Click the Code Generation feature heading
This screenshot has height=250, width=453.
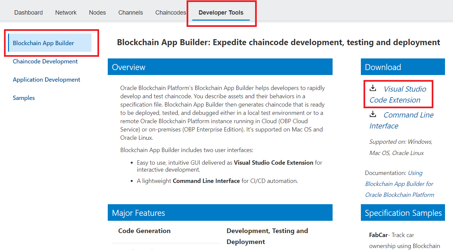pos(144,231)
